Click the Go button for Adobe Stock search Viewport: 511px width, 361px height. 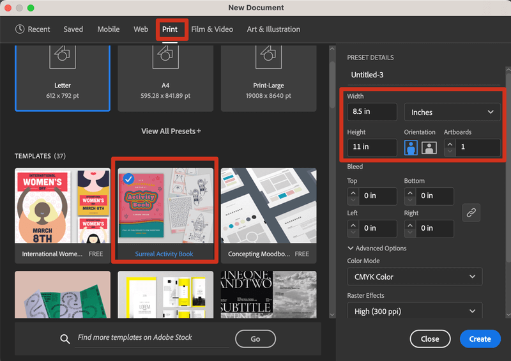[x=255, y=339]
